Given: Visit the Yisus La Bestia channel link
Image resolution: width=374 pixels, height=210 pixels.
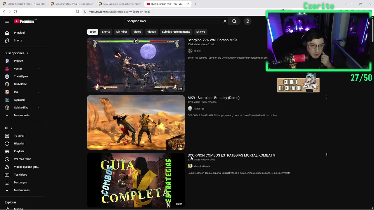Looking at the screenshot, I should pos(202,166).
